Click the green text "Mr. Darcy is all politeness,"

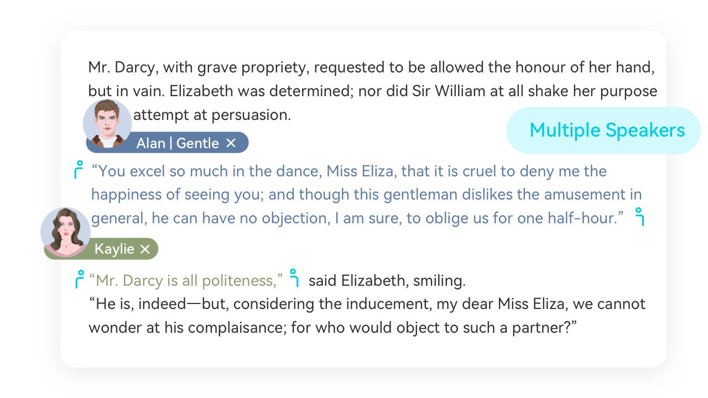(186, 281)
